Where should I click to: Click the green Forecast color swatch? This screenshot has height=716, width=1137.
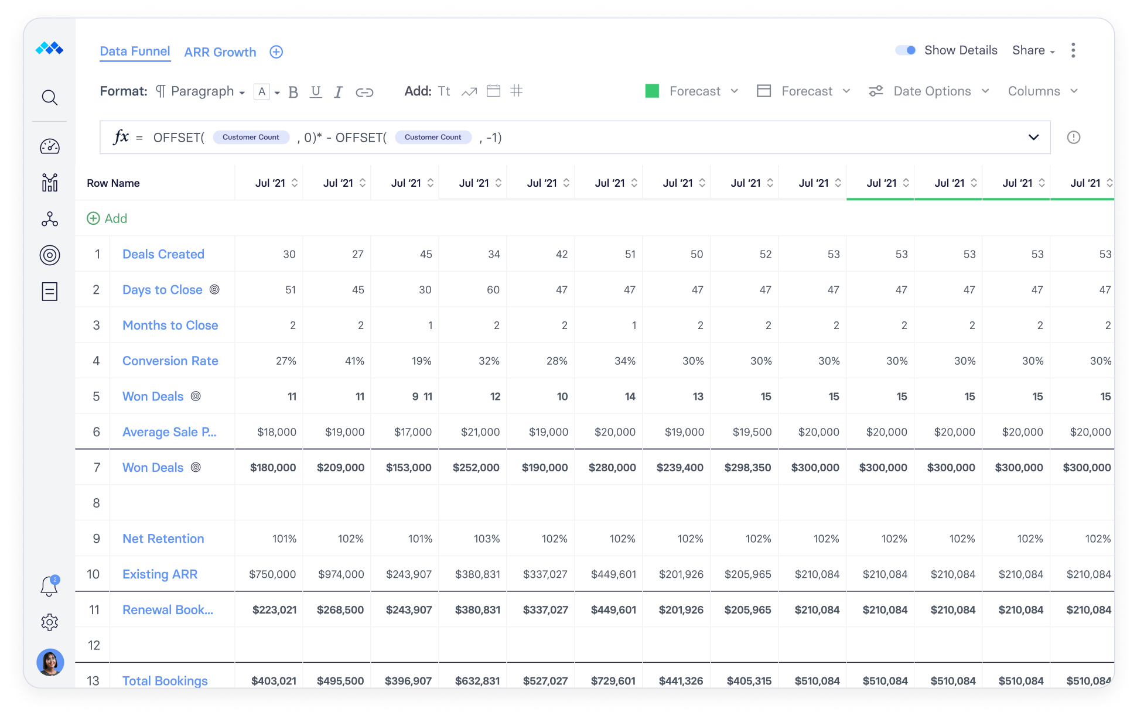653,91
